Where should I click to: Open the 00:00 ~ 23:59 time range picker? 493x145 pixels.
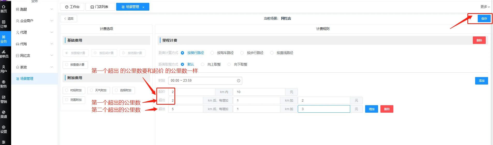(x=205, y=81)
